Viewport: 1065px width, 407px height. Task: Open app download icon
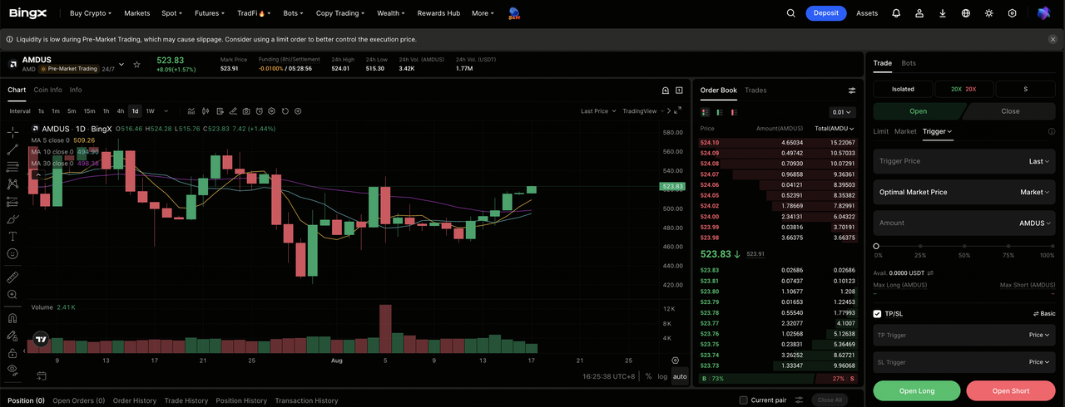pyautogui.click(x=943, y=13)
